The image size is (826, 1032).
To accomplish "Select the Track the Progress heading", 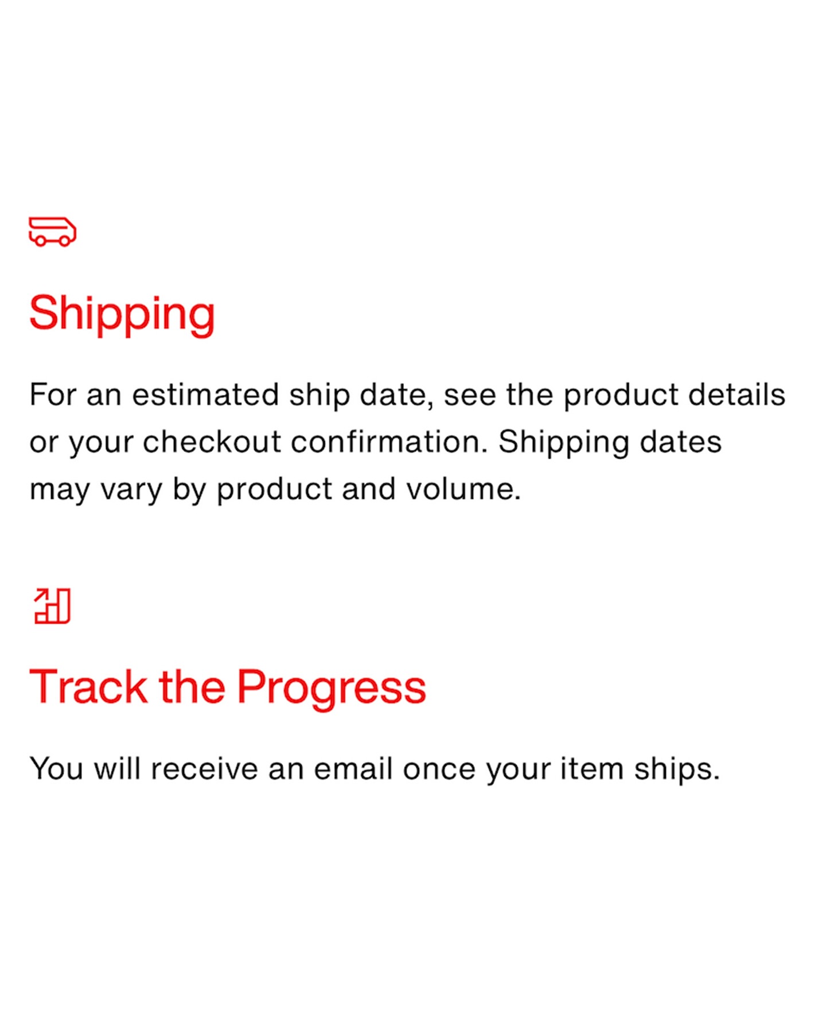I will (x=228, y=687).
